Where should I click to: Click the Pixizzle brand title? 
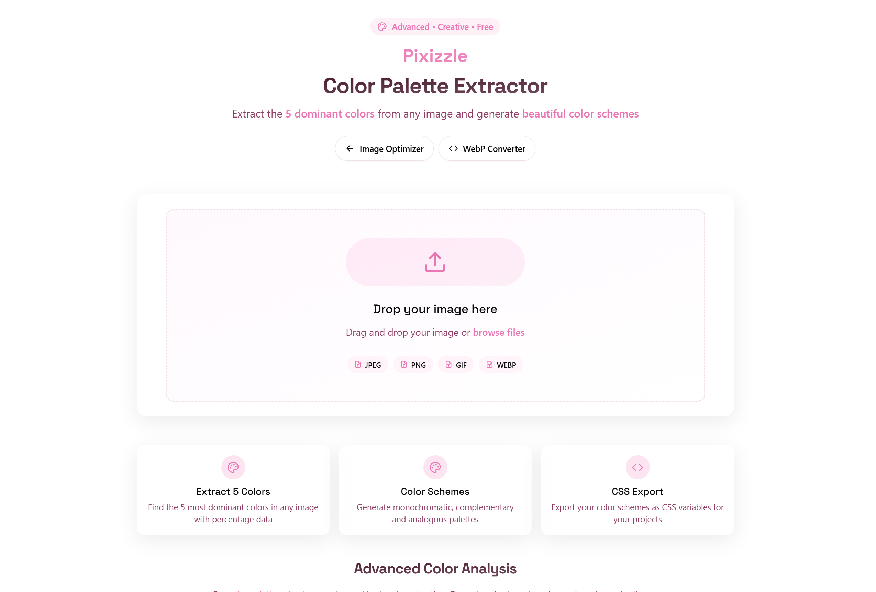(x=435, y=56)
